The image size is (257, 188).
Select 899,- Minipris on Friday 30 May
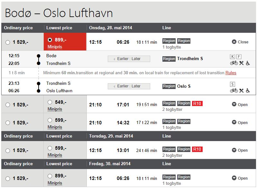pyautogui.click(x=50, y=176)
